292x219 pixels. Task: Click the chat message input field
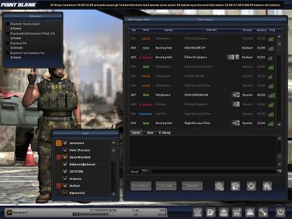214,172
